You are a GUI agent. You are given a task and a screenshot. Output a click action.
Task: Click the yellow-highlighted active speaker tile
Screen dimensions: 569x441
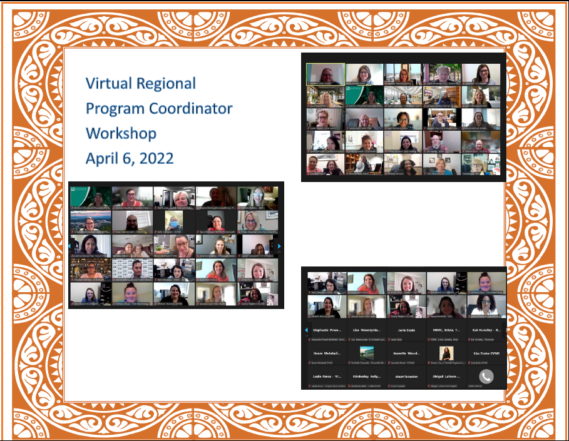(325, 74)
